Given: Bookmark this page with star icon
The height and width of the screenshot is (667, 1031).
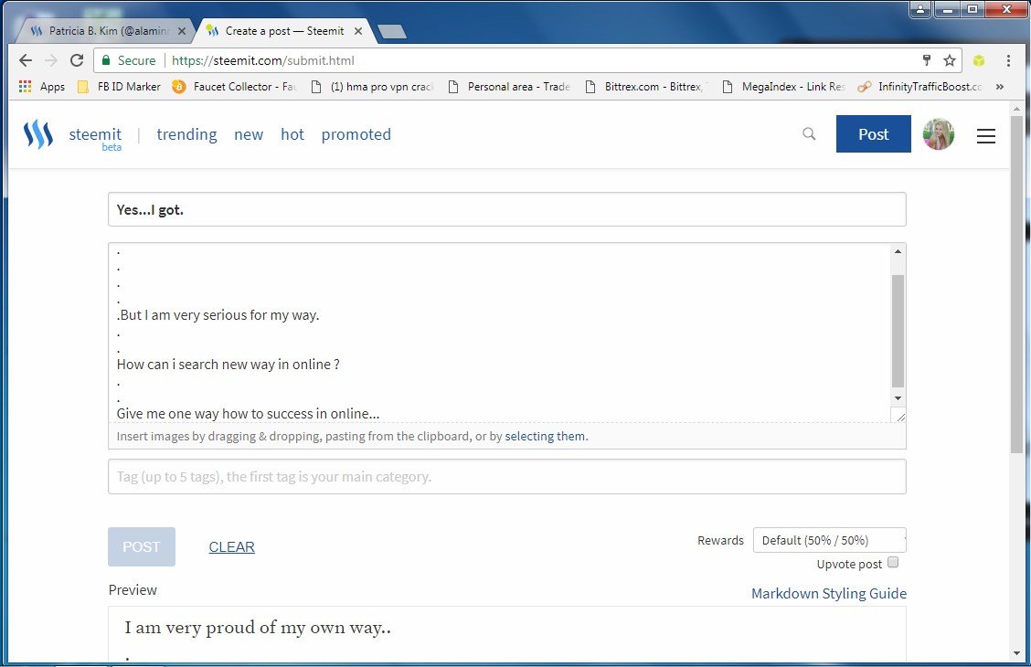Looking at the screenshot, I should pyautogui.click(x=950, y=60).
